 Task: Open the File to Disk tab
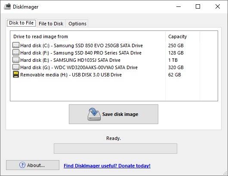point(51,24)
